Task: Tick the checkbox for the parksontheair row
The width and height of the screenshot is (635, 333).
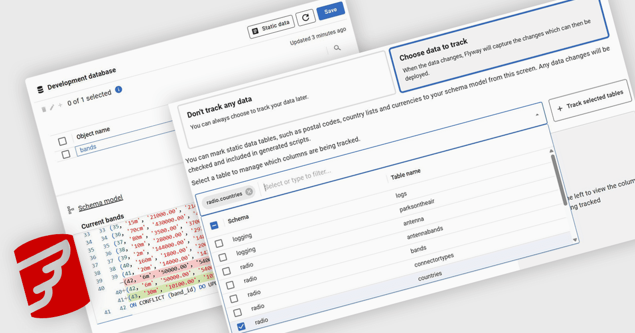Action: (x=223, y=257)
